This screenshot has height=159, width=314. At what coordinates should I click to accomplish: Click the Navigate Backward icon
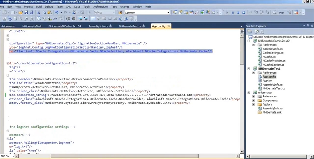point(75,13)
